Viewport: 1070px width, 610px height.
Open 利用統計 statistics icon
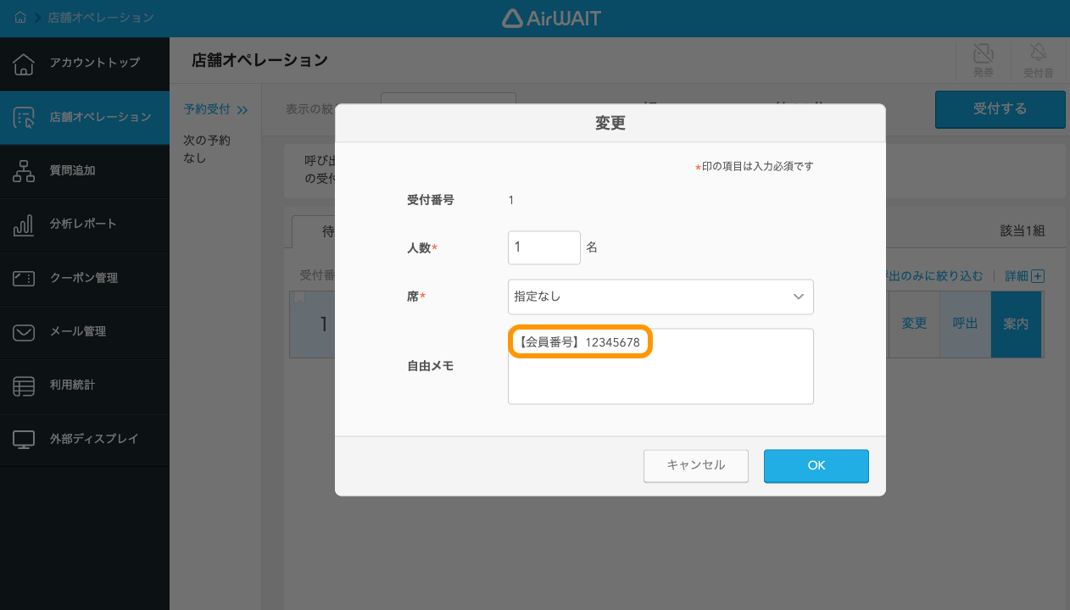[23, 385]
